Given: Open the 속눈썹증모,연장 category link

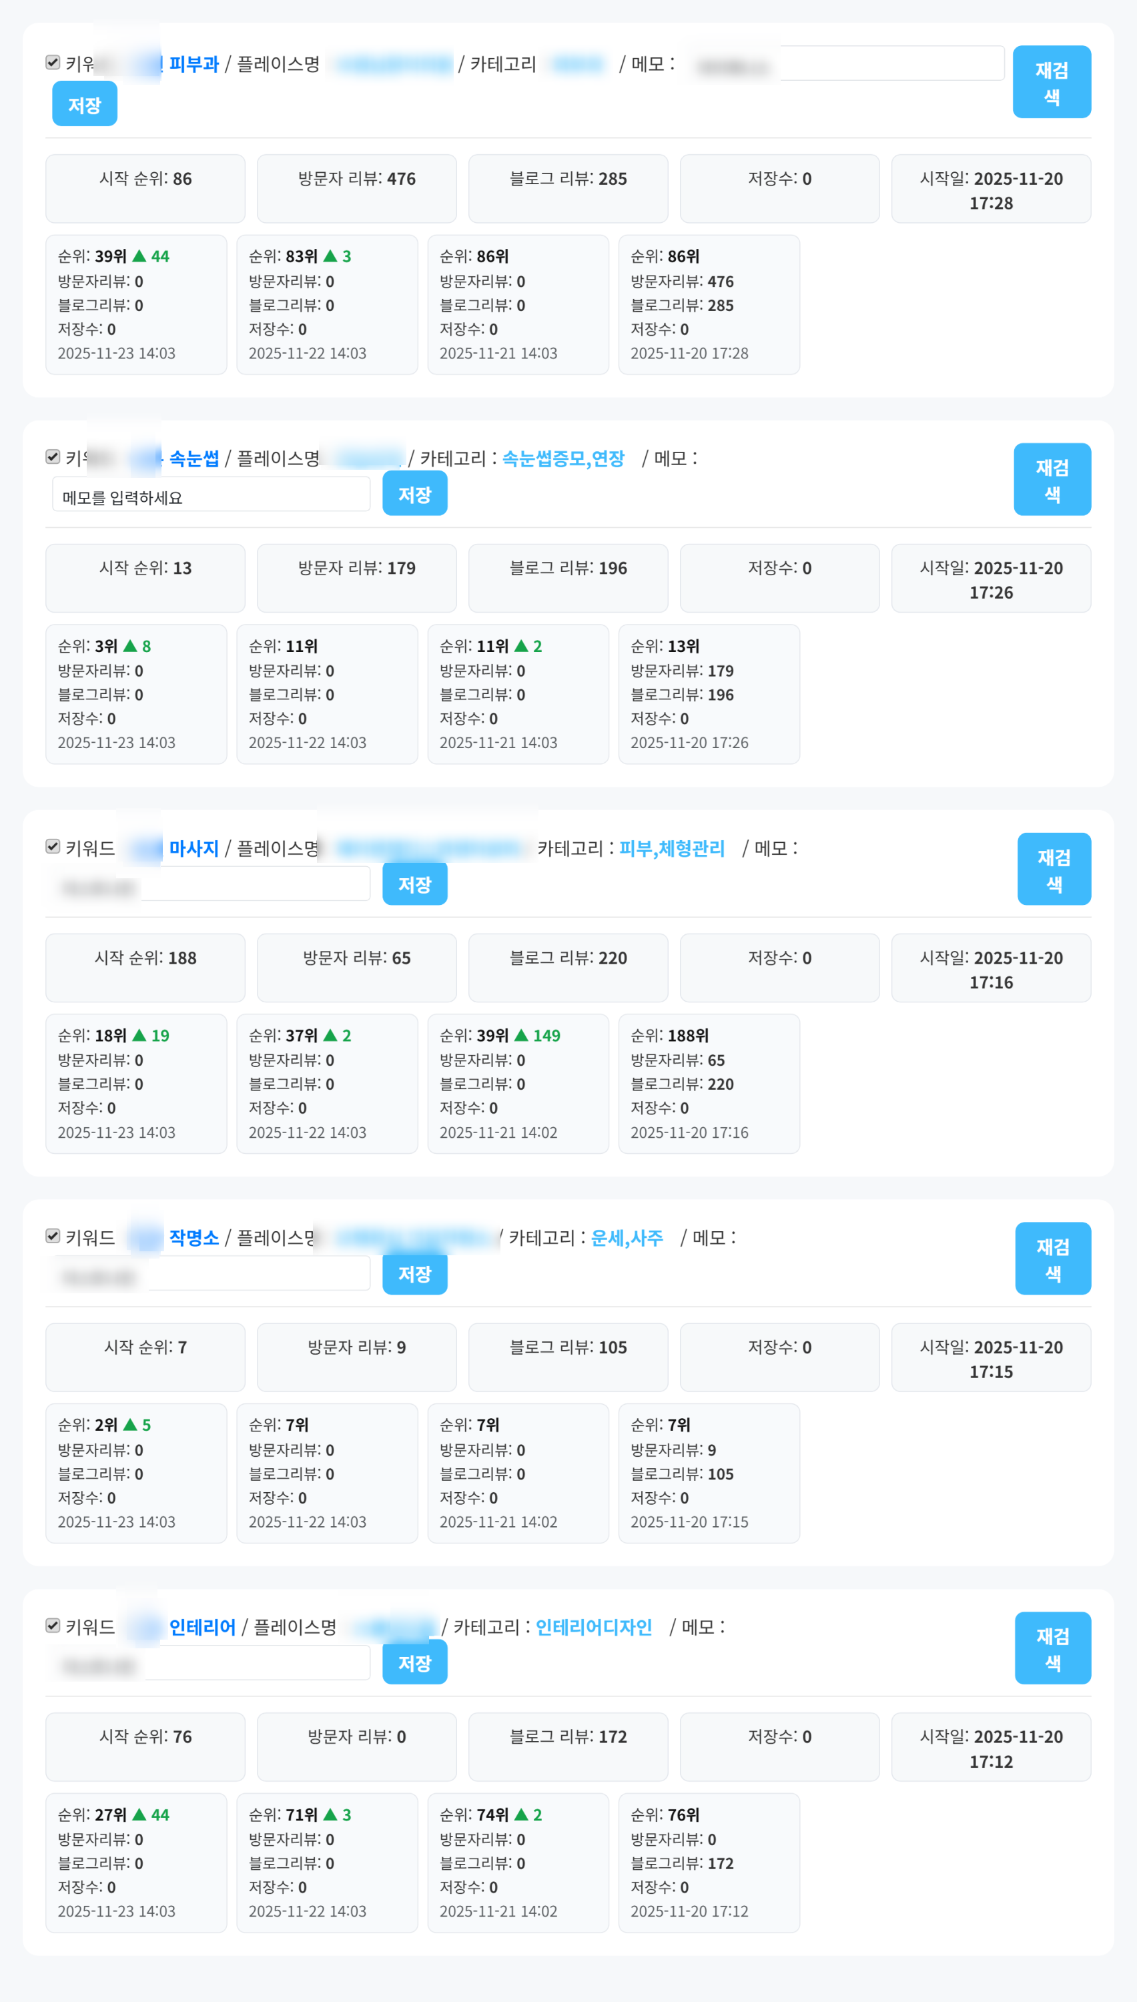Looking at the screenshot, I should pos(563,458).
